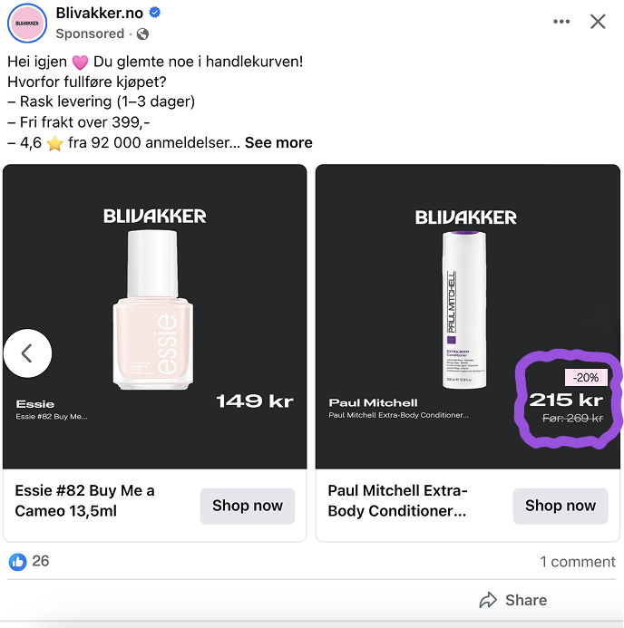Image resolution: width=624 pixels, height=628 pixels.
Task: Show who reacted with 26 likes
Action: pyautogui.click(x=41, y=561)
